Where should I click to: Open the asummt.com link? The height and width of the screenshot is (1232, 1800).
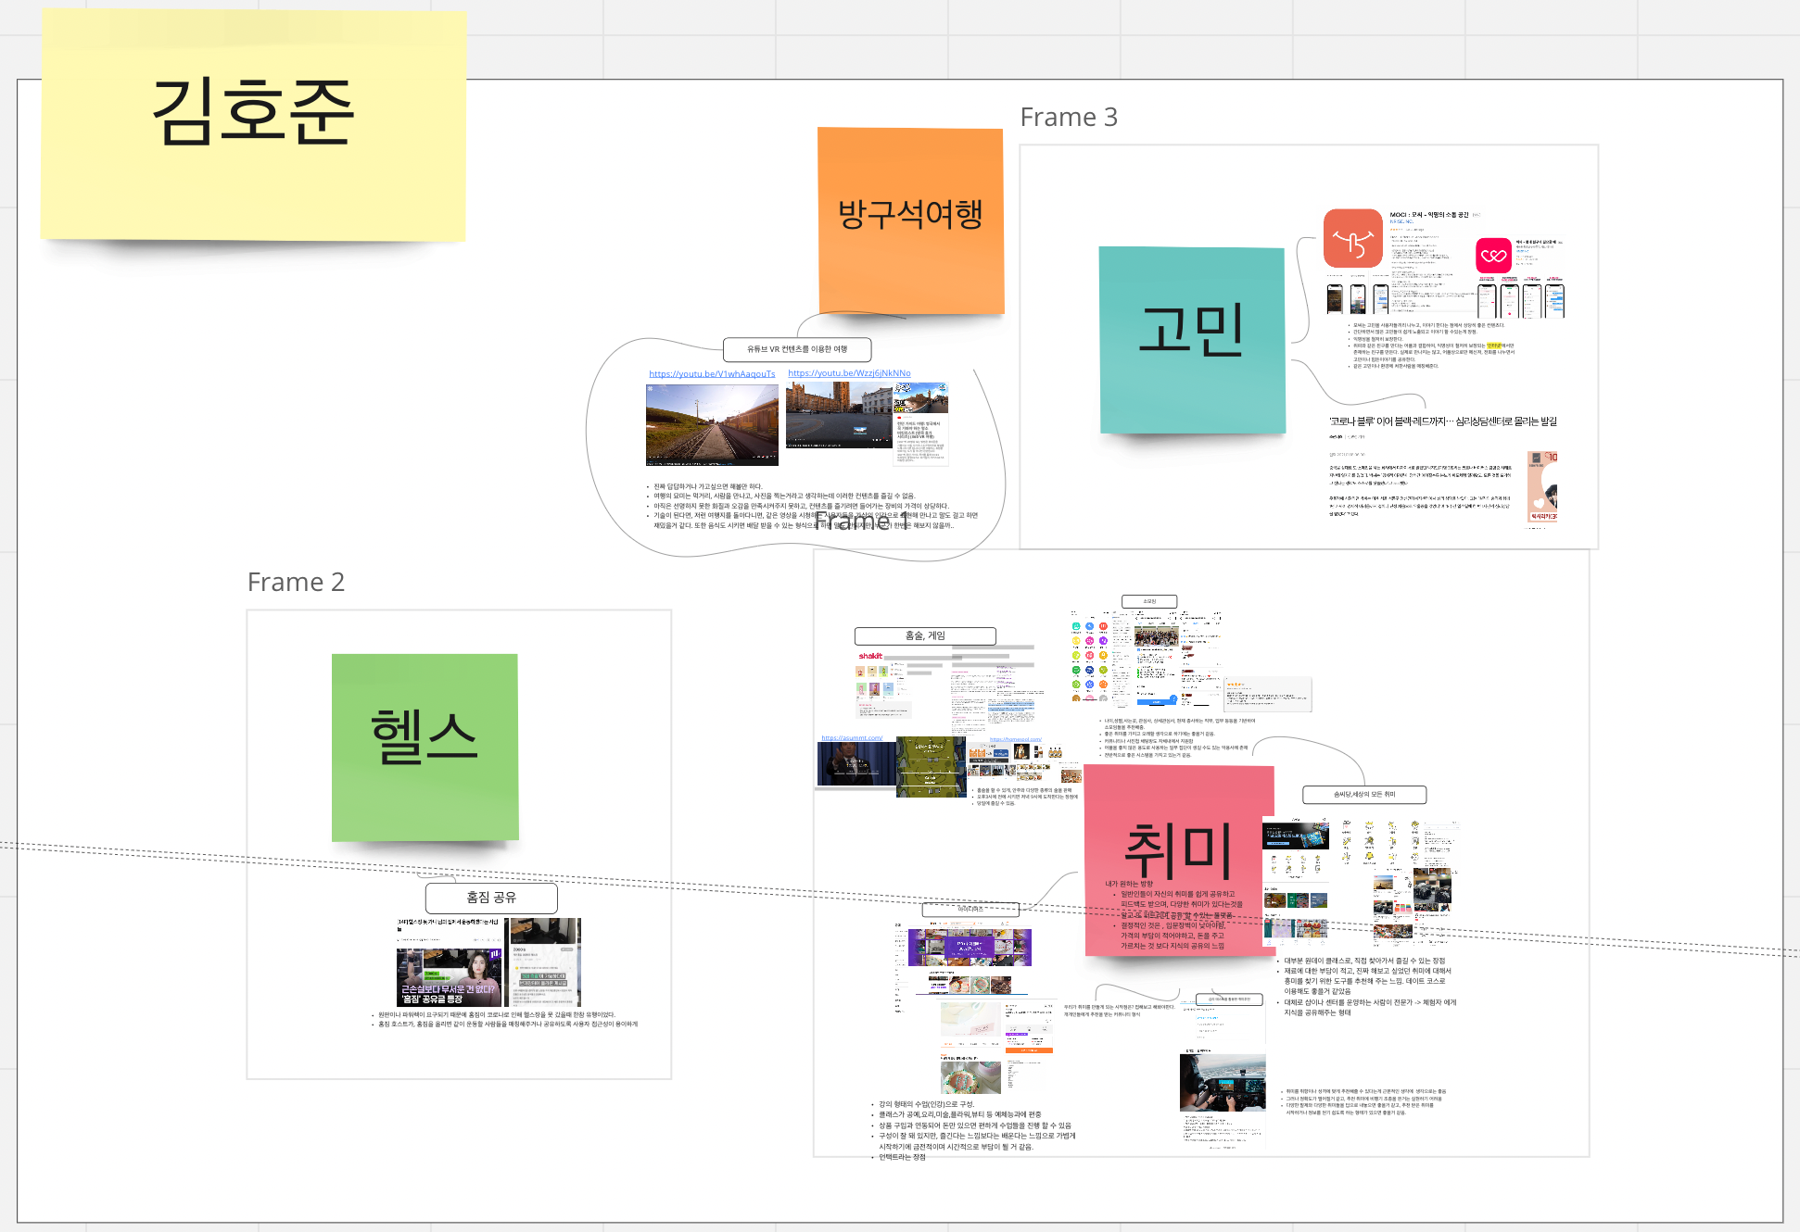852,738
